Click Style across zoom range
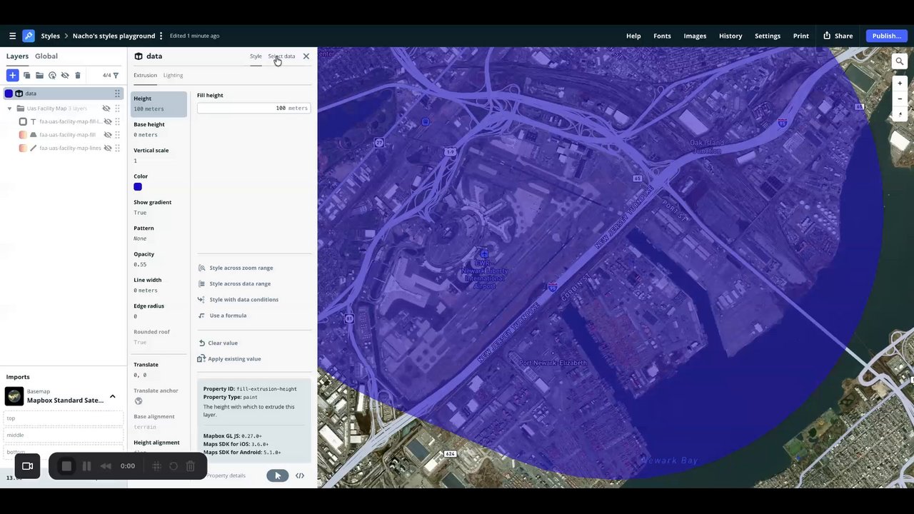The width and height of the screenshot is (914, 514). tap(236, 268)
